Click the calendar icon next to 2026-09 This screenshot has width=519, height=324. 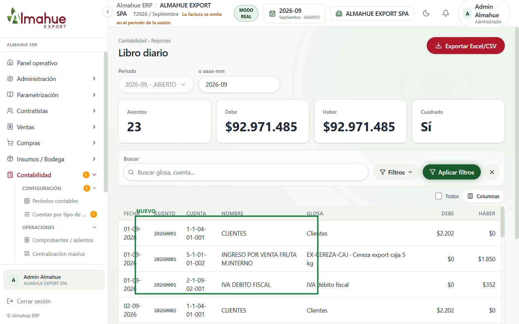272,14
